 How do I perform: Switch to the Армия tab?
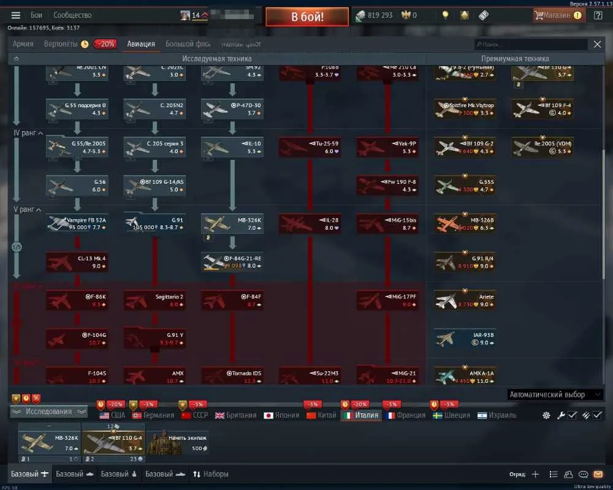(23, 43)
